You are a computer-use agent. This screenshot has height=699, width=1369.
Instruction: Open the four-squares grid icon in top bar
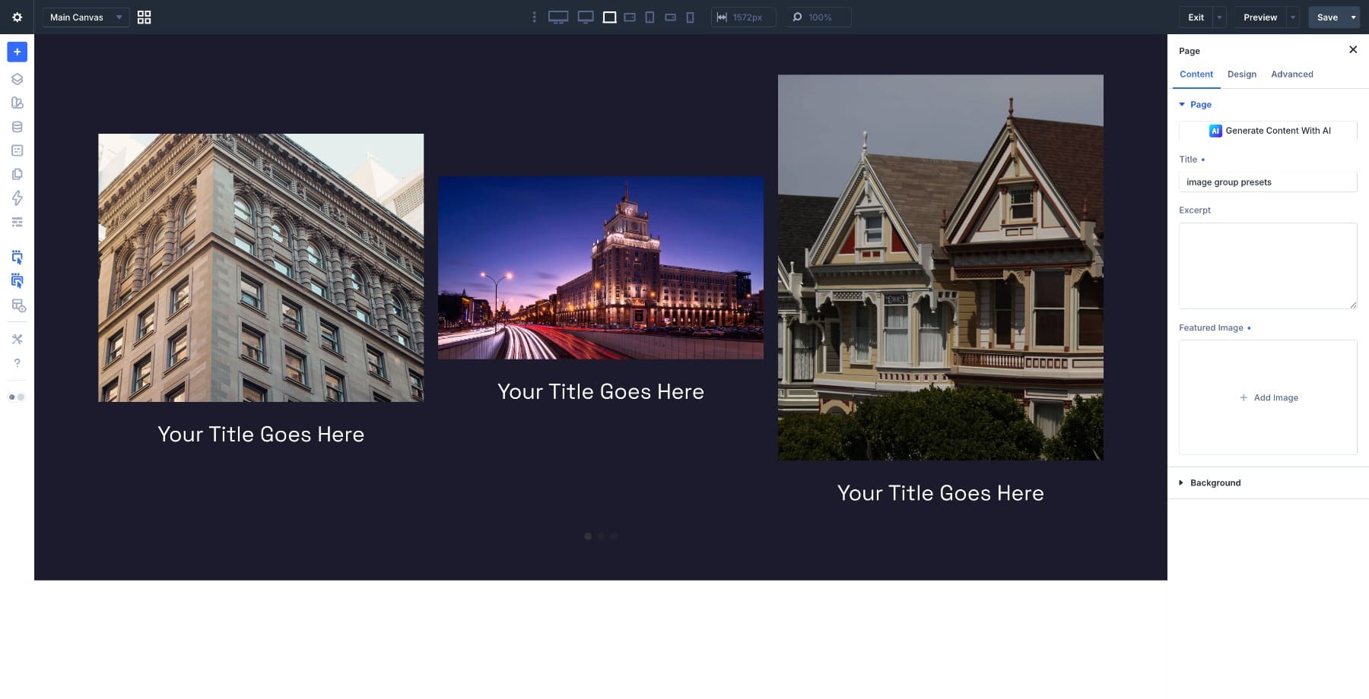(x=144, y=17)
